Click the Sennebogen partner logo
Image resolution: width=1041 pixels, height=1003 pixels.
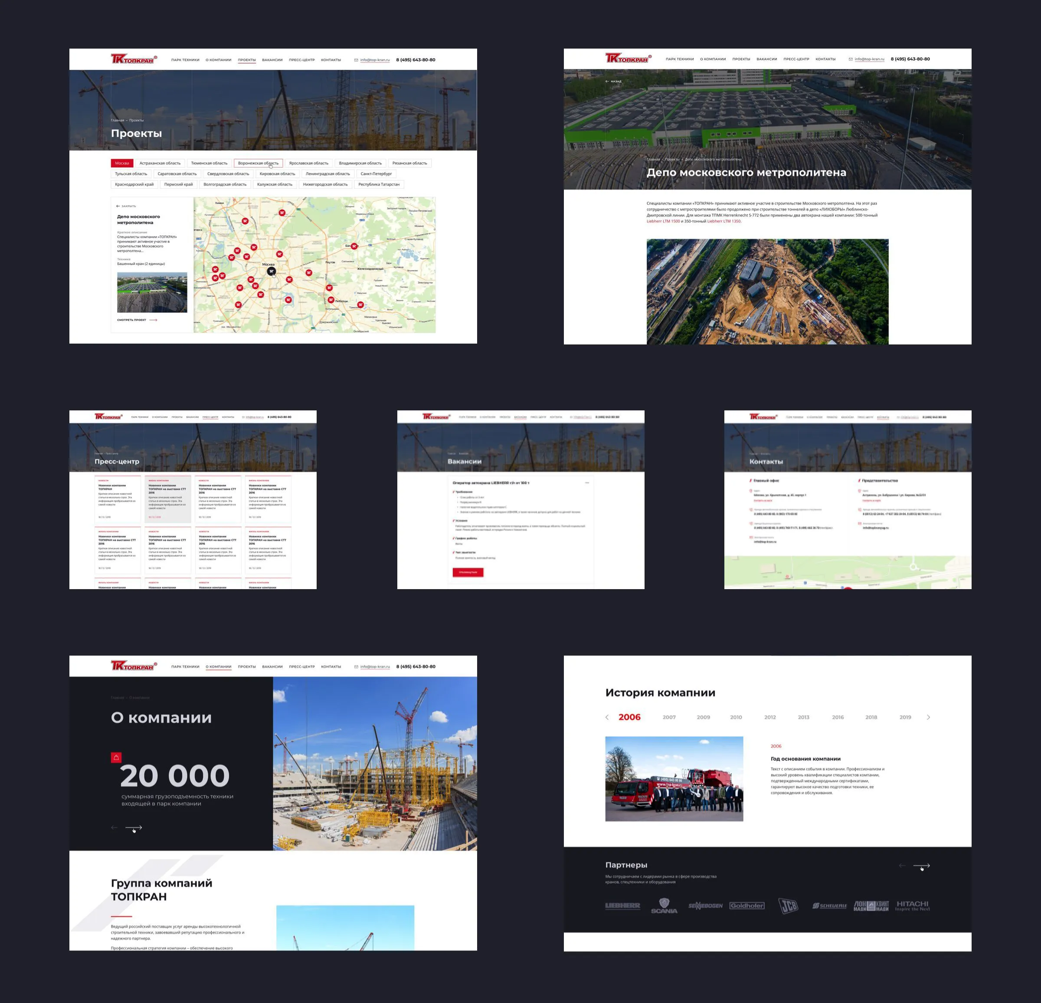tap(705, 906)
